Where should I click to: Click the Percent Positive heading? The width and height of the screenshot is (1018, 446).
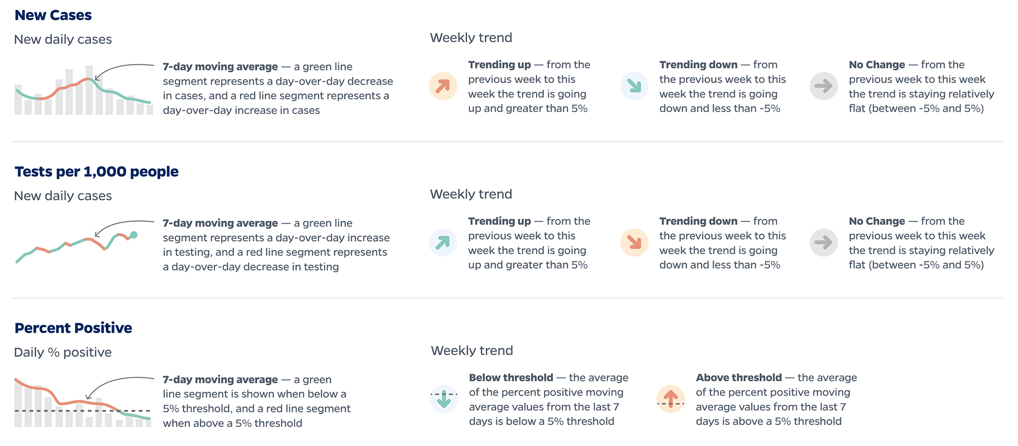[x=74, y=328]
